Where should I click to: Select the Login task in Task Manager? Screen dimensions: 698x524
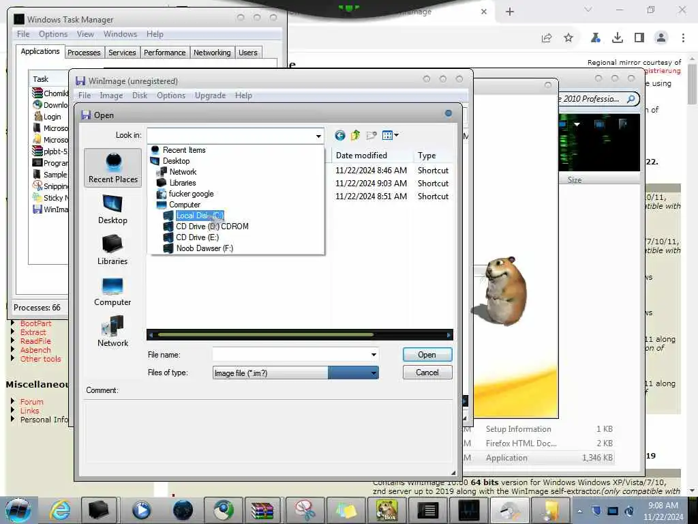[x=48, y=117]
